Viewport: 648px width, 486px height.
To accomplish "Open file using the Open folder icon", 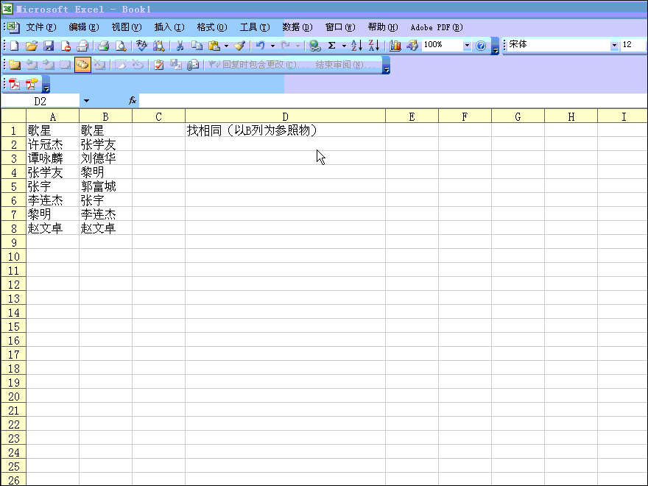I will 32,46.
